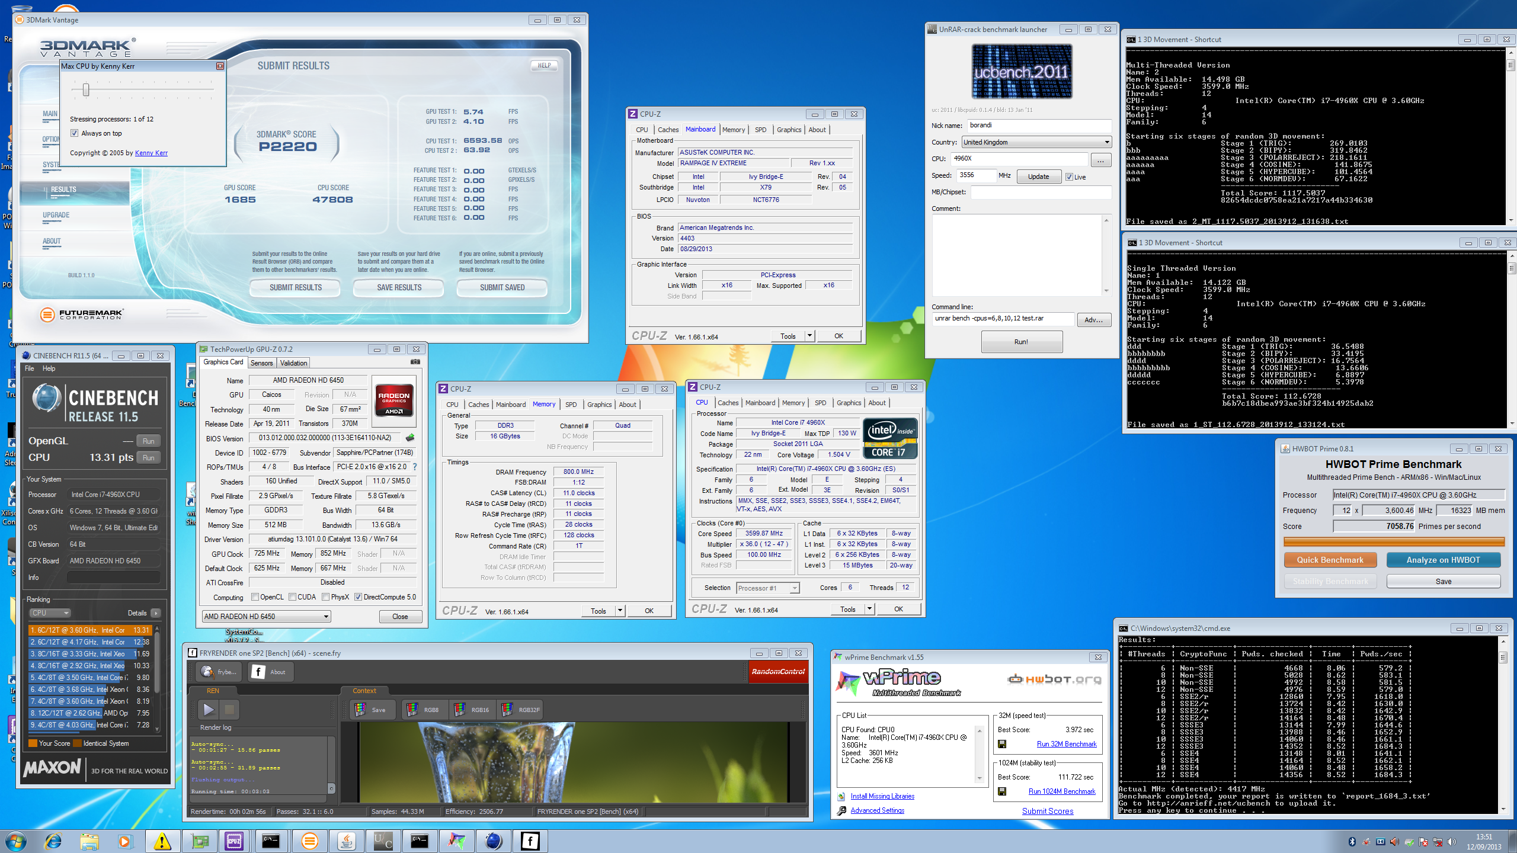Viewport: 1517px width, 853px height.
Task: Click the Bus Interface question mark in GPU-Z
Action: coord(415,467)
